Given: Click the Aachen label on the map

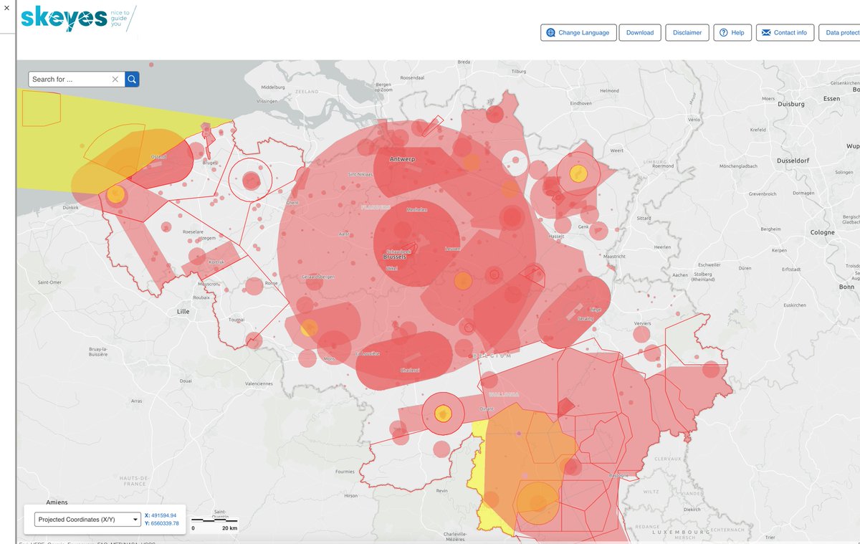Looking at the screenshot, I should coord(680,275).
